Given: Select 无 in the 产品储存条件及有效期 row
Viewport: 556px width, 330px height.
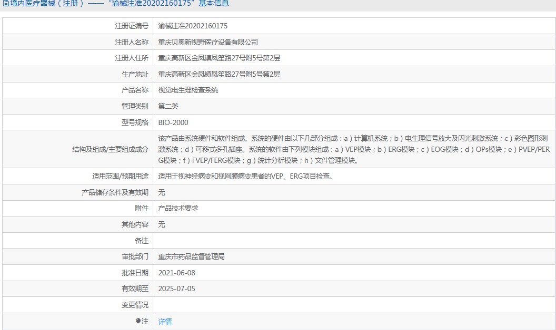Looking at the screenshot, I should pos(161,193).
